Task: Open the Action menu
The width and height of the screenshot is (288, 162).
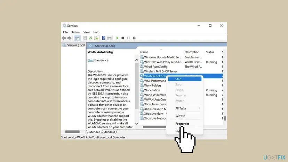Action: [x=75, y=32]
